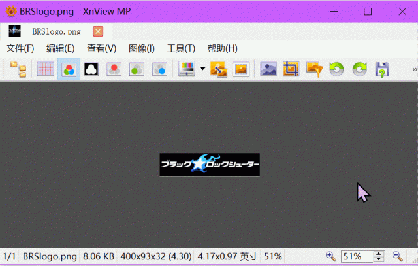Click the zoom in magnifier icon
This screenshot has width=418, height=266.
pyautogui.click(x=330, y=256)
